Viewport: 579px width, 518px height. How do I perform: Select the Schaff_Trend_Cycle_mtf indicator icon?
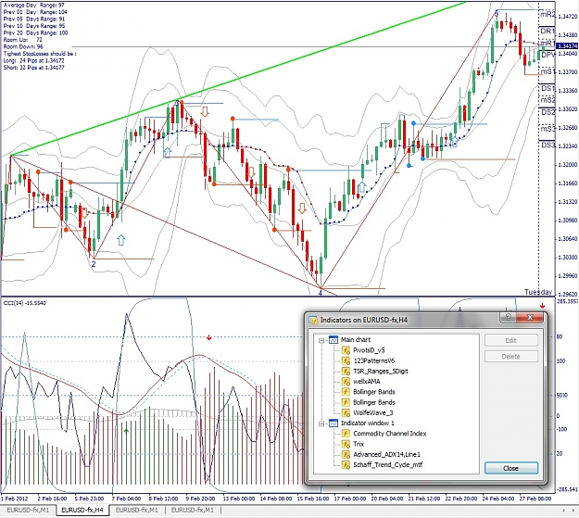pyautogui.click(x=346, y=465)
